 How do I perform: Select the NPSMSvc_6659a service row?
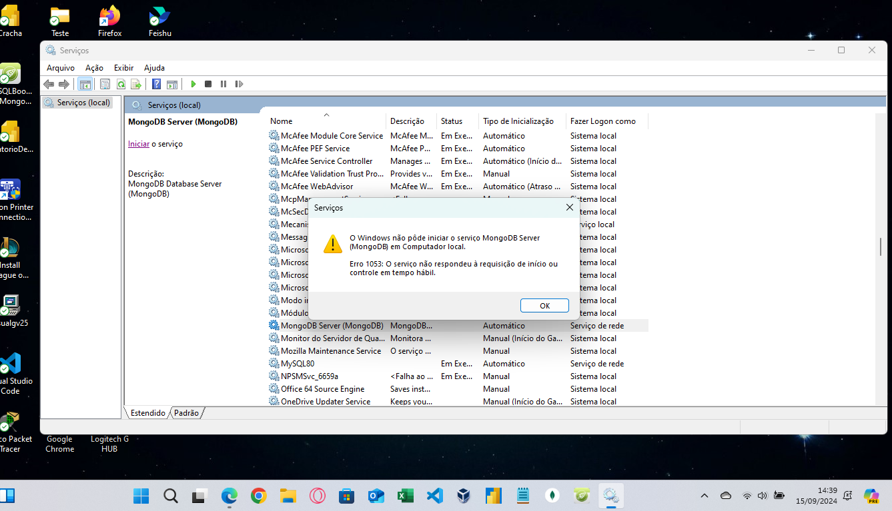click(x=458, y=376)
